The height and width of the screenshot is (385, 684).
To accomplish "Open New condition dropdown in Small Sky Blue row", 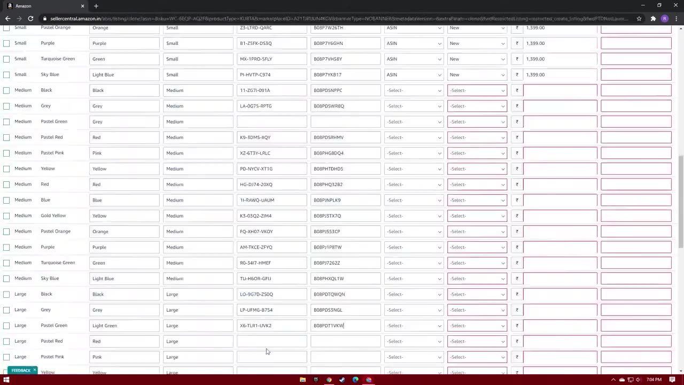I will point(477,74).
